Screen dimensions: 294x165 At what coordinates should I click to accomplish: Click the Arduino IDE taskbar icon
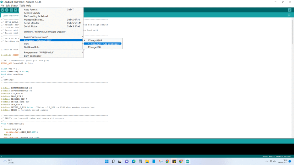[188, 161]
